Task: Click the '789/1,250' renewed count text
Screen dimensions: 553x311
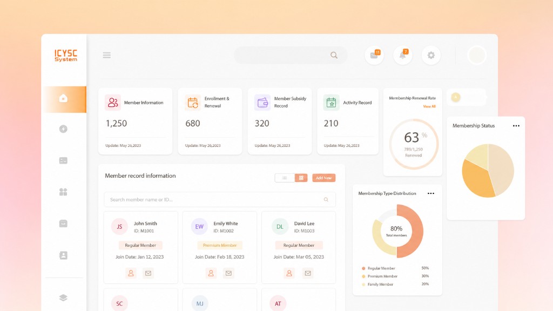Action: pos(413,149)
